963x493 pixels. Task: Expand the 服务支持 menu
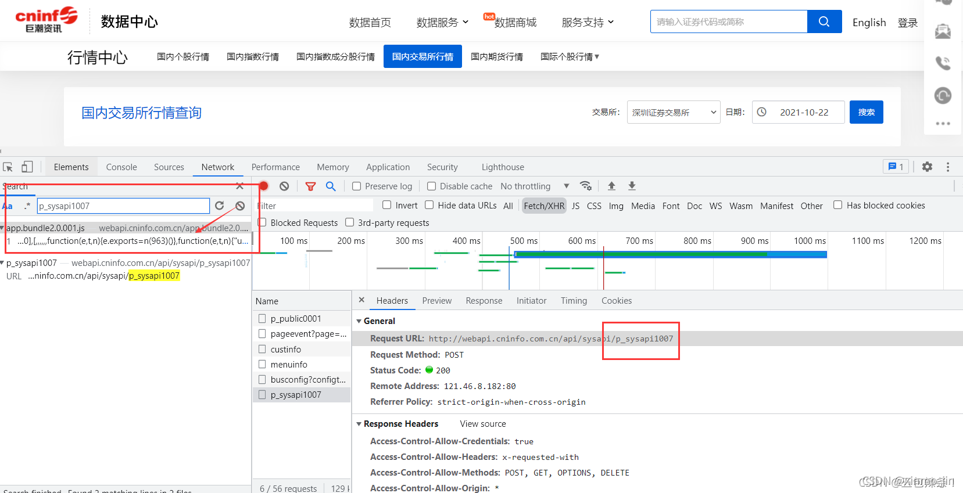(588, 23)
